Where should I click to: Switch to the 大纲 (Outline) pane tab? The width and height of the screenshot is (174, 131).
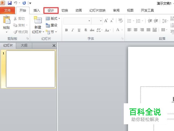coord(24,45)
